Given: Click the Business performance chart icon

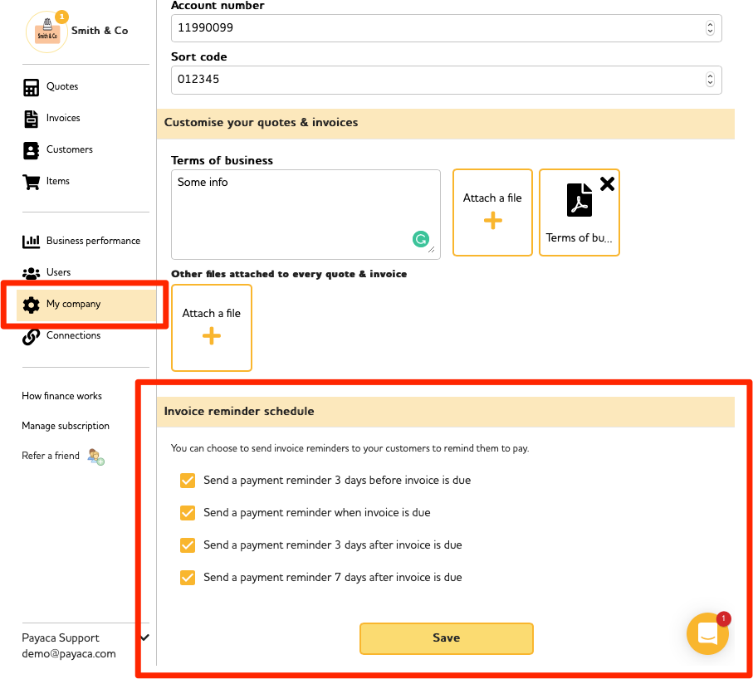Looking at the screenshot, I should 32,242.
